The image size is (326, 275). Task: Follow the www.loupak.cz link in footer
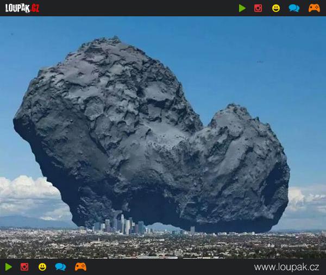pos(286,267)
